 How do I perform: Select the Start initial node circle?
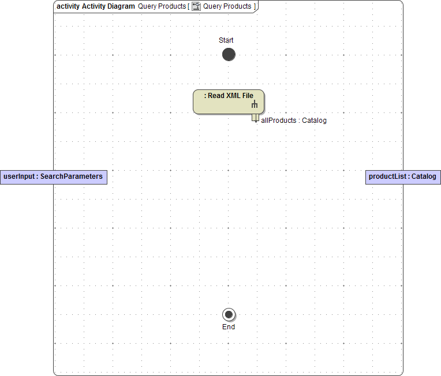point(229,55)
